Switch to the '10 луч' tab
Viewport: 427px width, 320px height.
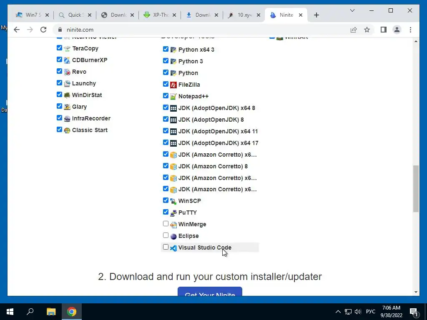coord(244,15)
